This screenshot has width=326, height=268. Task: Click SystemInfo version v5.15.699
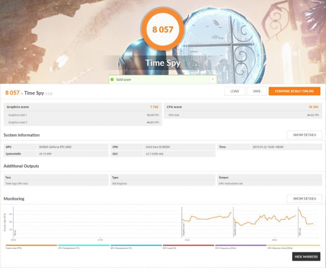[45, 154]
